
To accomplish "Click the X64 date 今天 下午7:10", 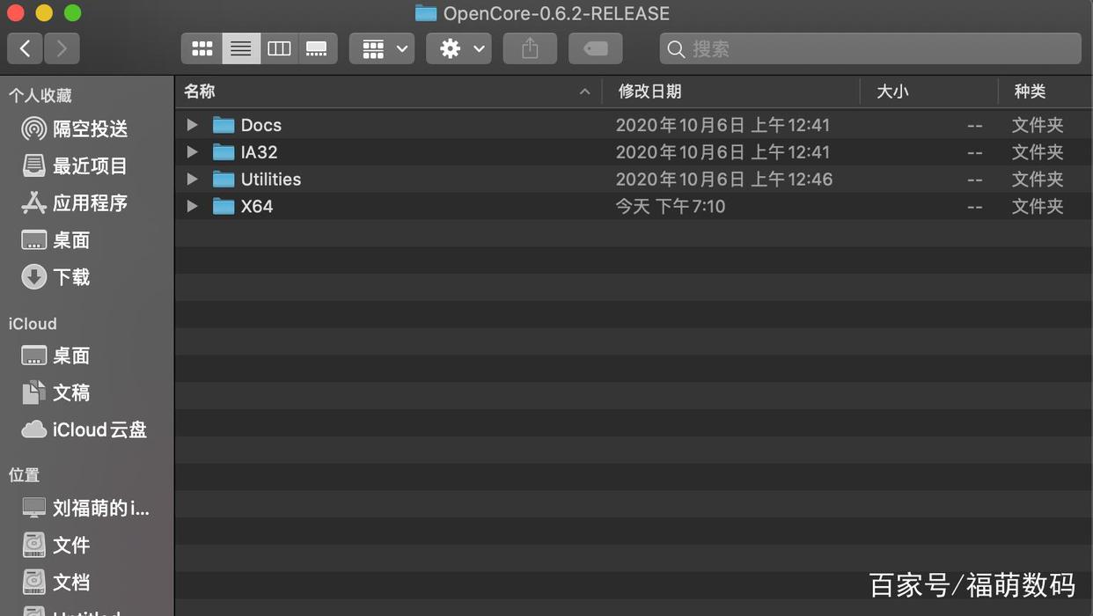I will point(671,207).
